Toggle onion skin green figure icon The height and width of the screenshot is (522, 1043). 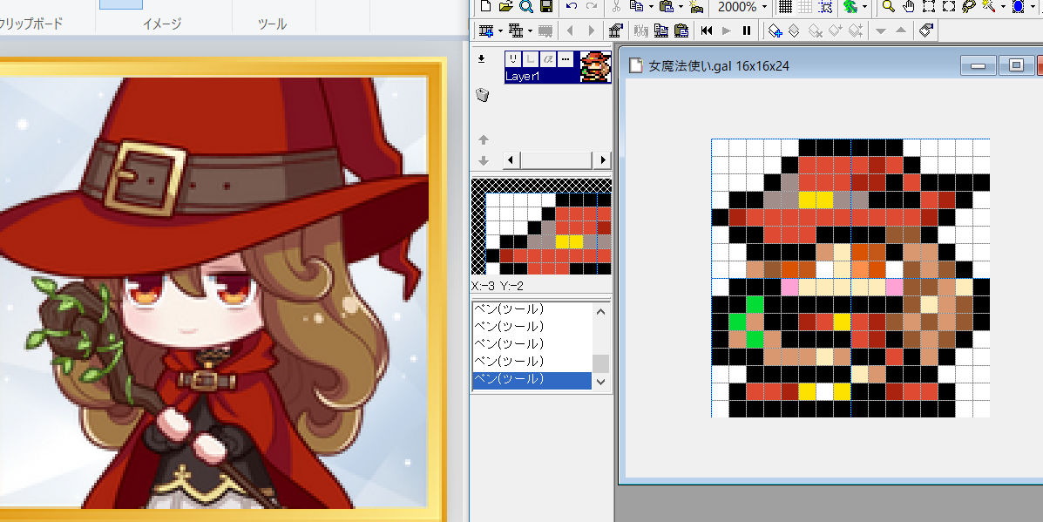point(850,7)
